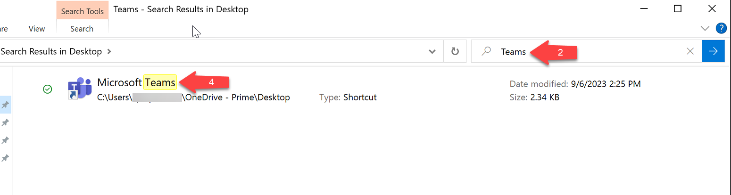Click the last pin icon in sidebar
The width and height of the screenshot is (731, 195).
(x=5, y=158)
